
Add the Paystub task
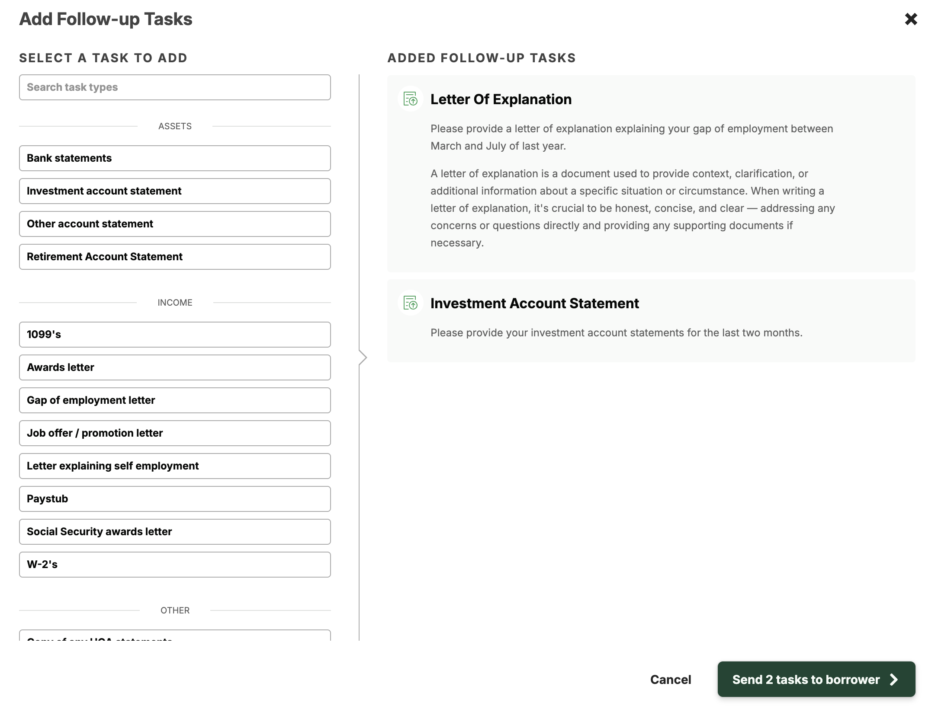pos(175,499)
